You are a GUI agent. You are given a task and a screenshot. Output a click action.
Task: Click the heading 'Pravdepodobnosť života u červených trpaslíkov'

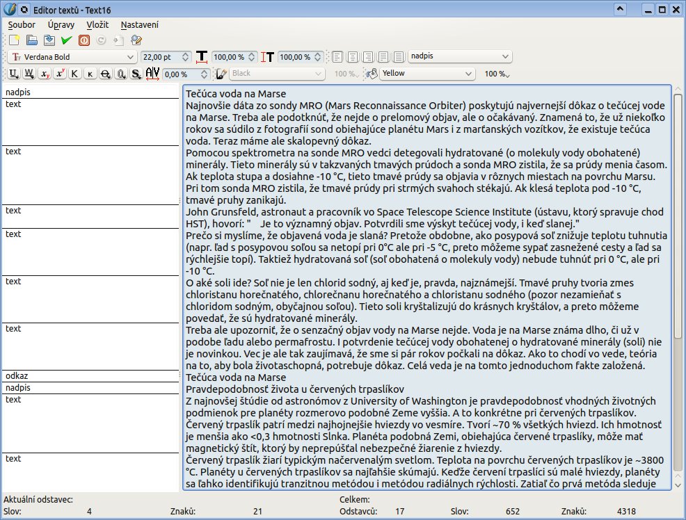pyautogui.click(x=295, y=389)
